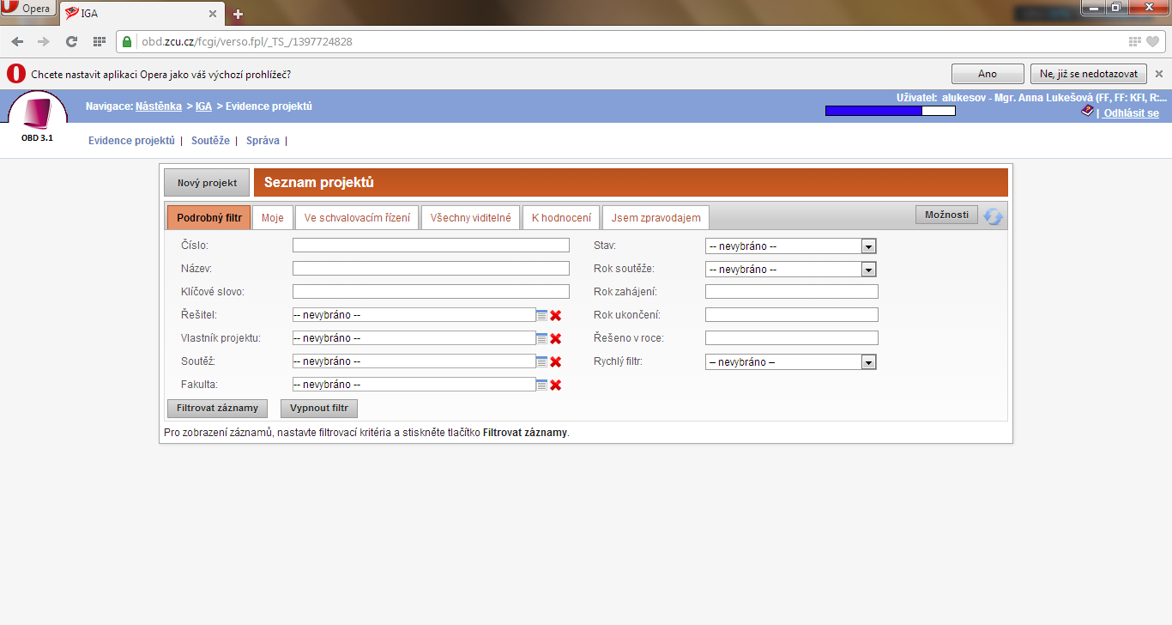
Task: Click the Fakulta nevybráno field
Action: 414,385
